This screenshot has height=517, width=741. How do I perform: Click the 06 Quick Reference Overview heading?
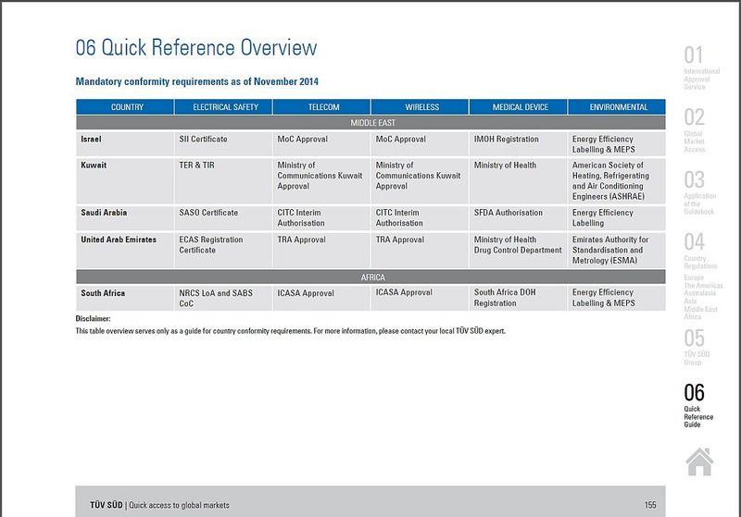click(x=196, y=48)
